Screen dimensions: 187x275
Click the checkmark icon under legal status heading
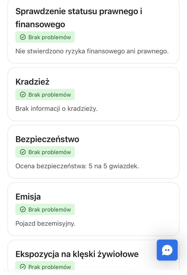point(23,37)
